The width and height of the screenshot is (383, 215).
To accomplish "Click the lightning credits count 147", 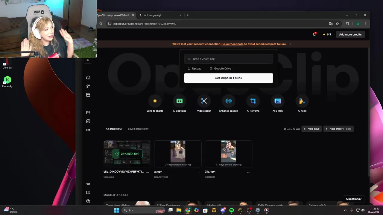I will 327,34.
